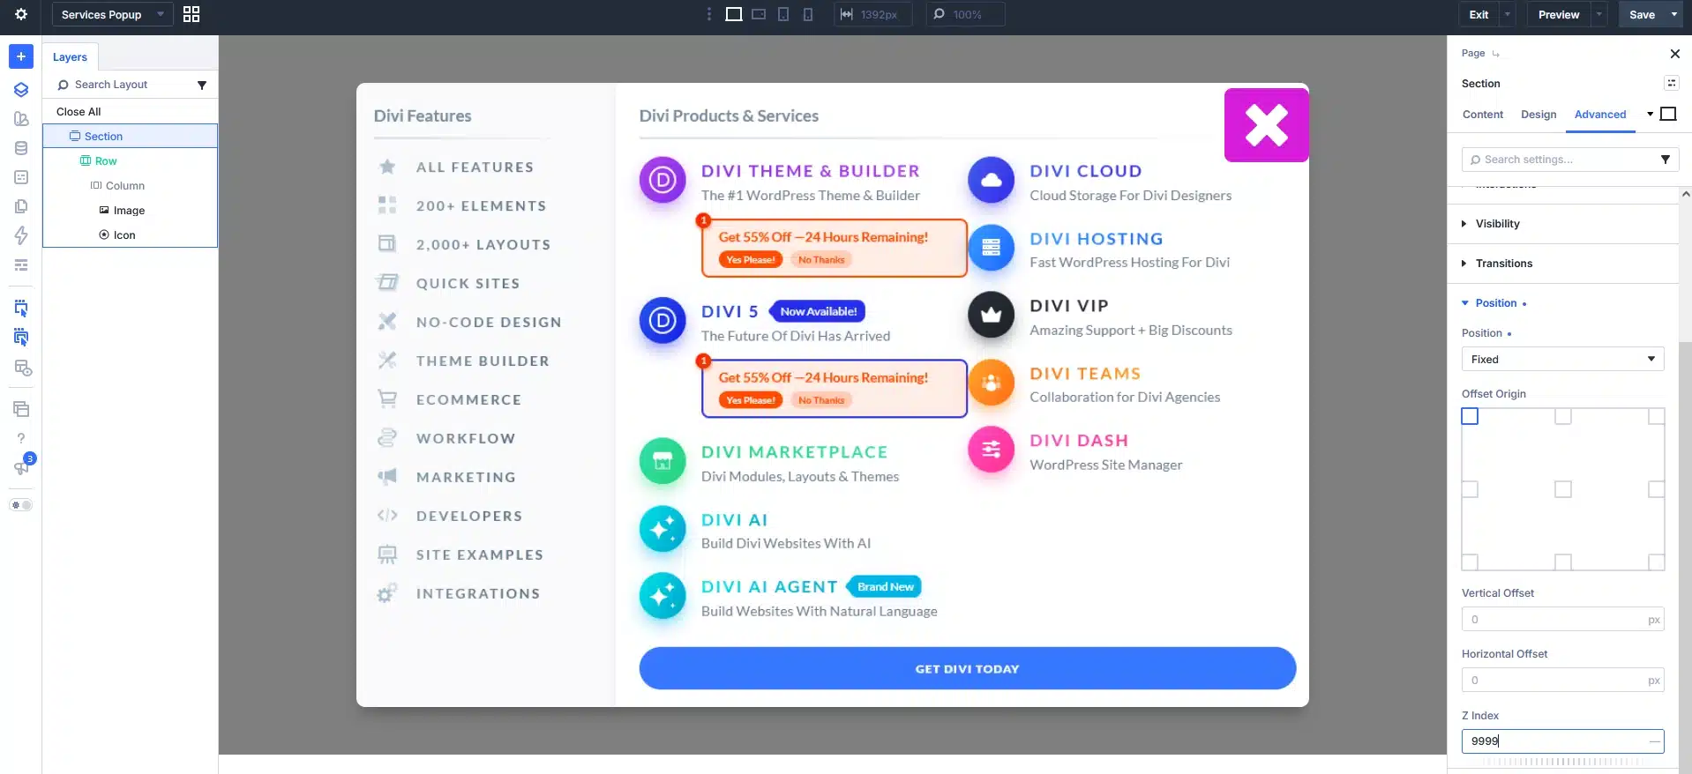Switch to phone view icon

[x=808, y=14]
